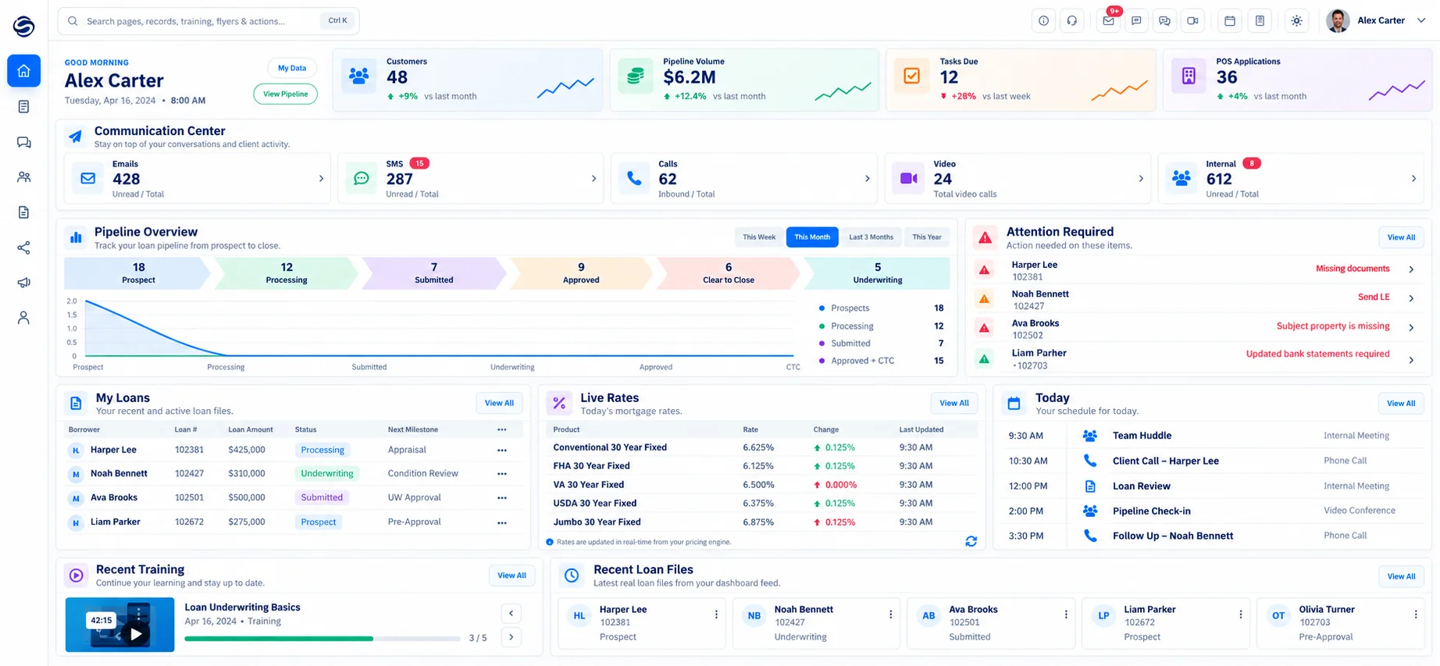The image size is (1440, 666).
Task: Open Harper Lee missing documents chevron
Action: tap(1411, 269)
